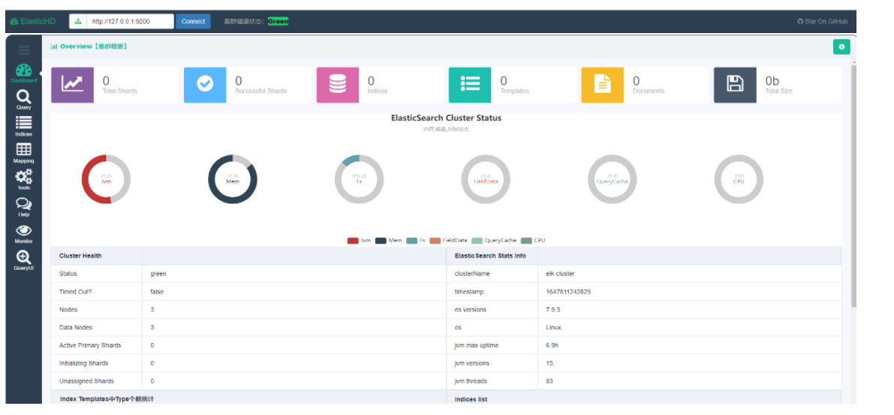
Task: Click the Green cluster health badge
Action: [x=278, y=22]
